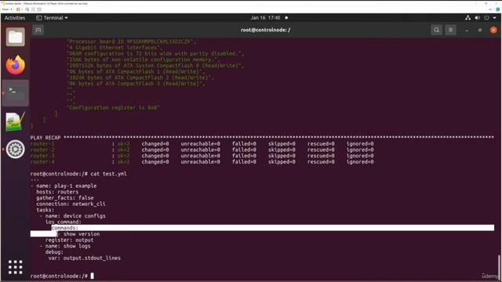The width and height of the screenshot is (502, 282).
Task: Click the volume speaker icon
Action: pos(478,18)
